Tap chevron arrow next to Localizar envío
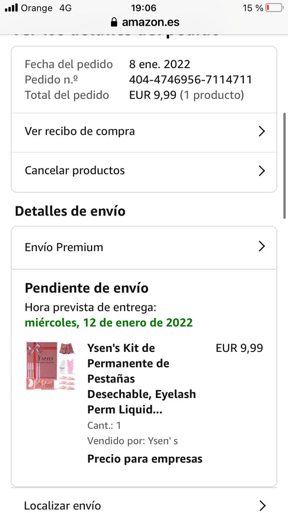This screenshot has height=513, width=288. (263, 505)
